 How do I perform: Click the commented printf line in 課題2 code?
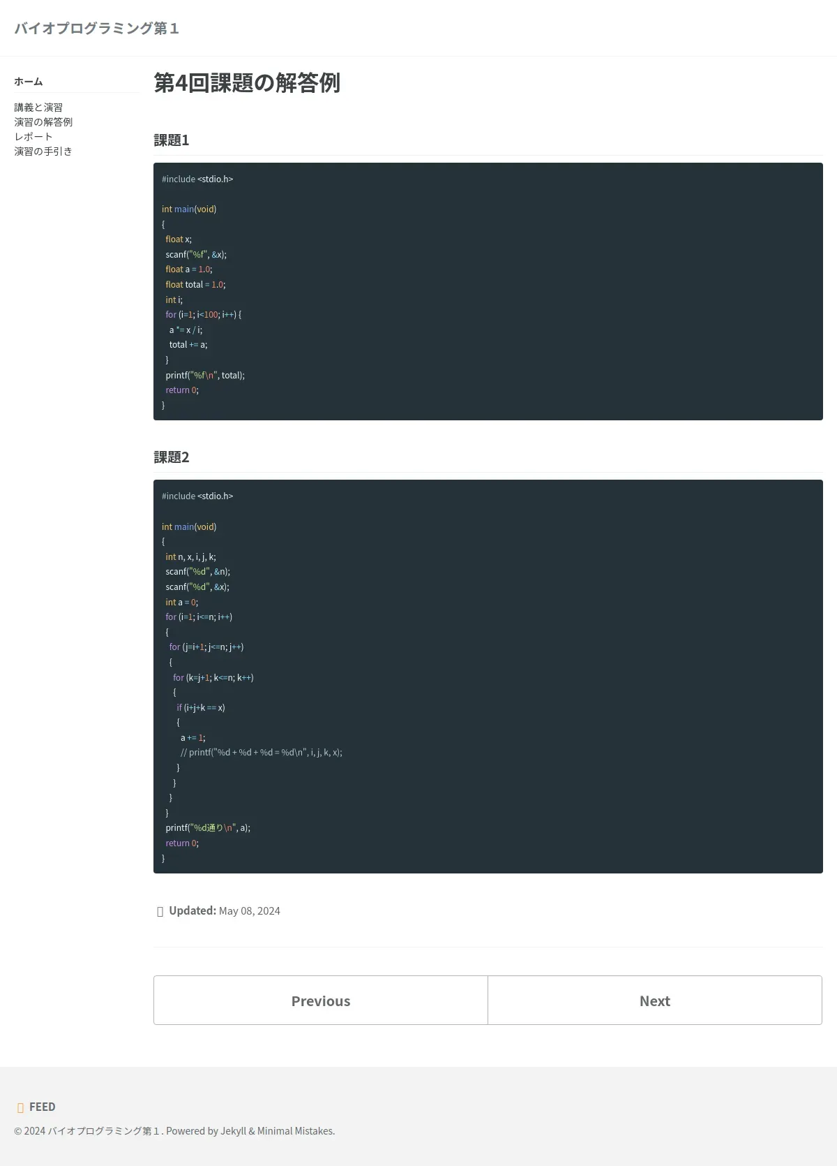(261, 753)
